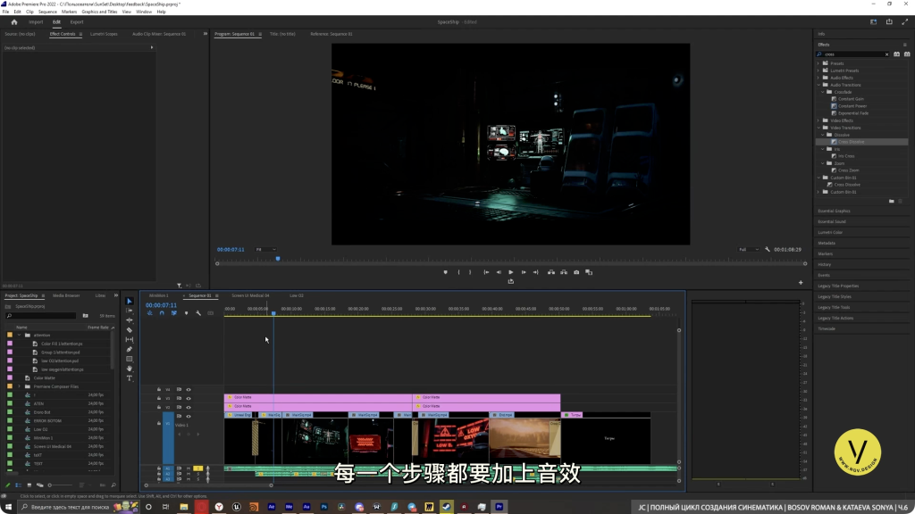
Task: Click the Export Frame camera icon
Action: pyautogui.click(x=576, y=272)
